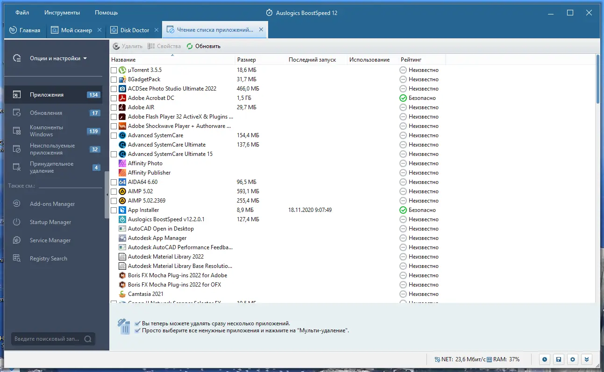This screenshot has height=372, width=604.
Task: Click the Advanced SystemCare Ultimate 137,6 МБ icon
Action: click(122, 145)
